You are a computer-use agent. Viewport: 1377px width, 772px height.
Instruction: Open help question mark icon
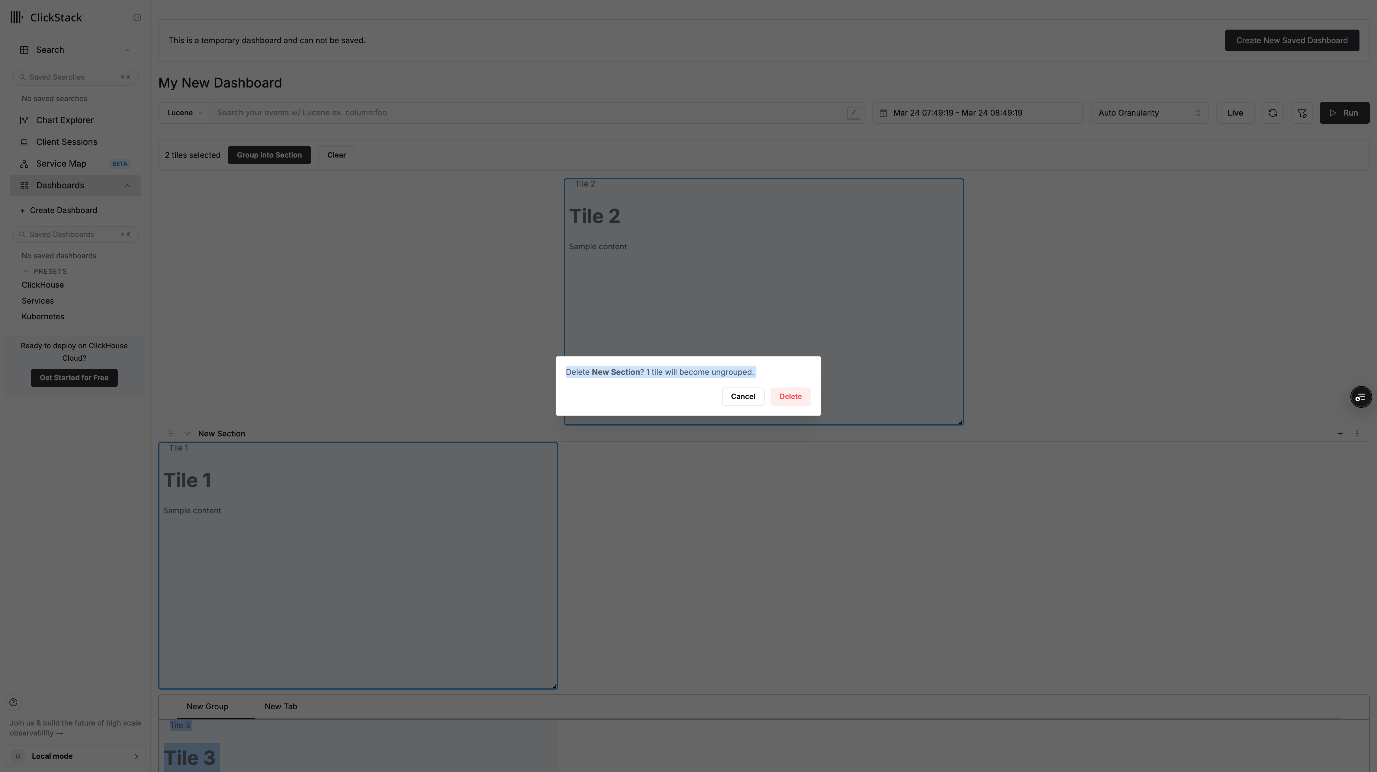pos(13,702)
